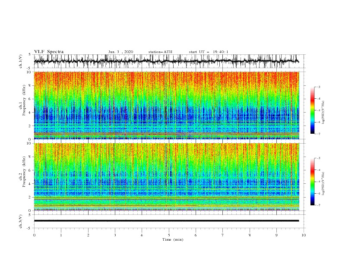Screen dimensions: 342x264
Task: Click the ch.1 spectrogram color scale bar
Action: 313,110
